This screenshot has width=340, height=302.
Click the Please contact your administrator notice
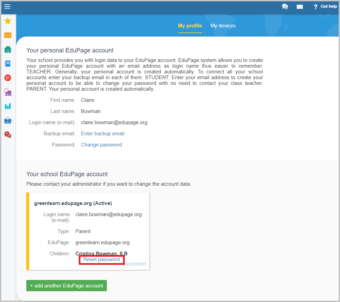tap(108, 184)
